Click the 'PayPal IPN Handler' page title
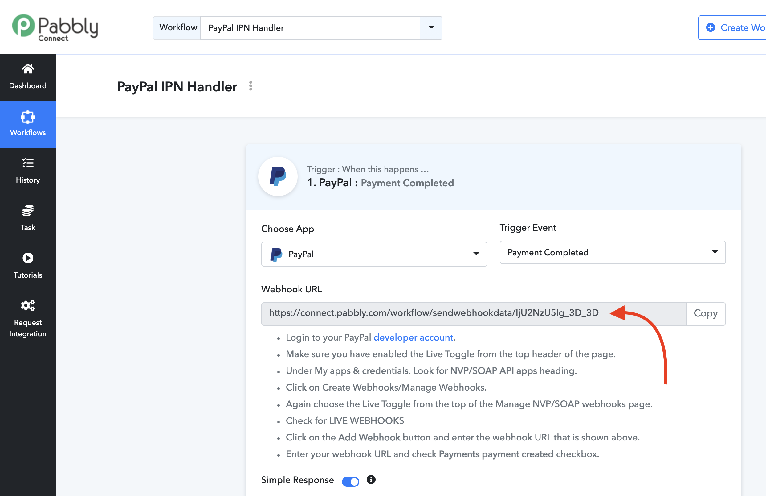This screenshot has height=496, width=766. pos(177,87)
